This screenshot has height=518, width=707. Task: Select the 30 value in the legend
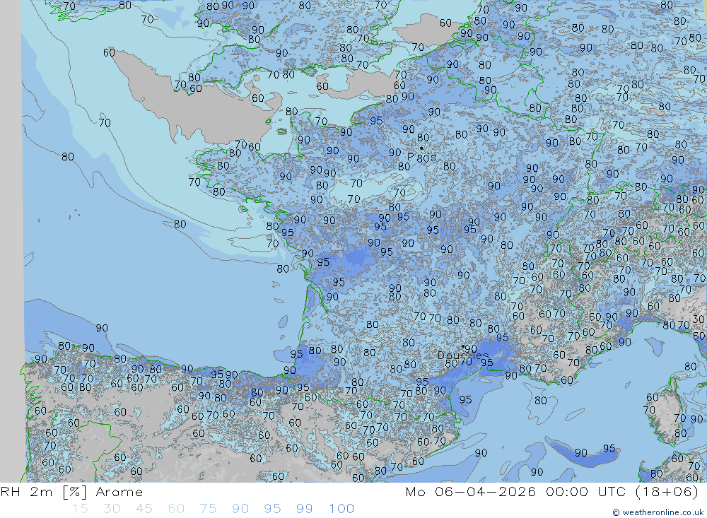112,509
